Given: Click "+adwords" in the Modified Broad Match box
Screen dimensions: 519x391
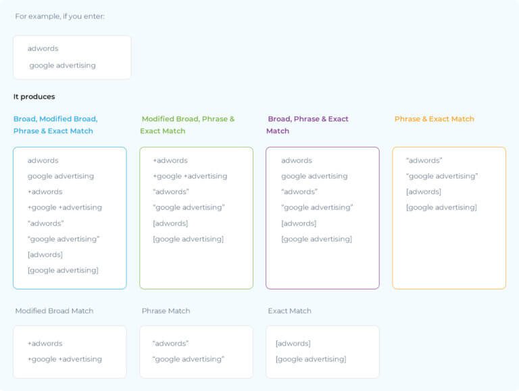Looking at the screenshot, I should click(x=45, y=344).
